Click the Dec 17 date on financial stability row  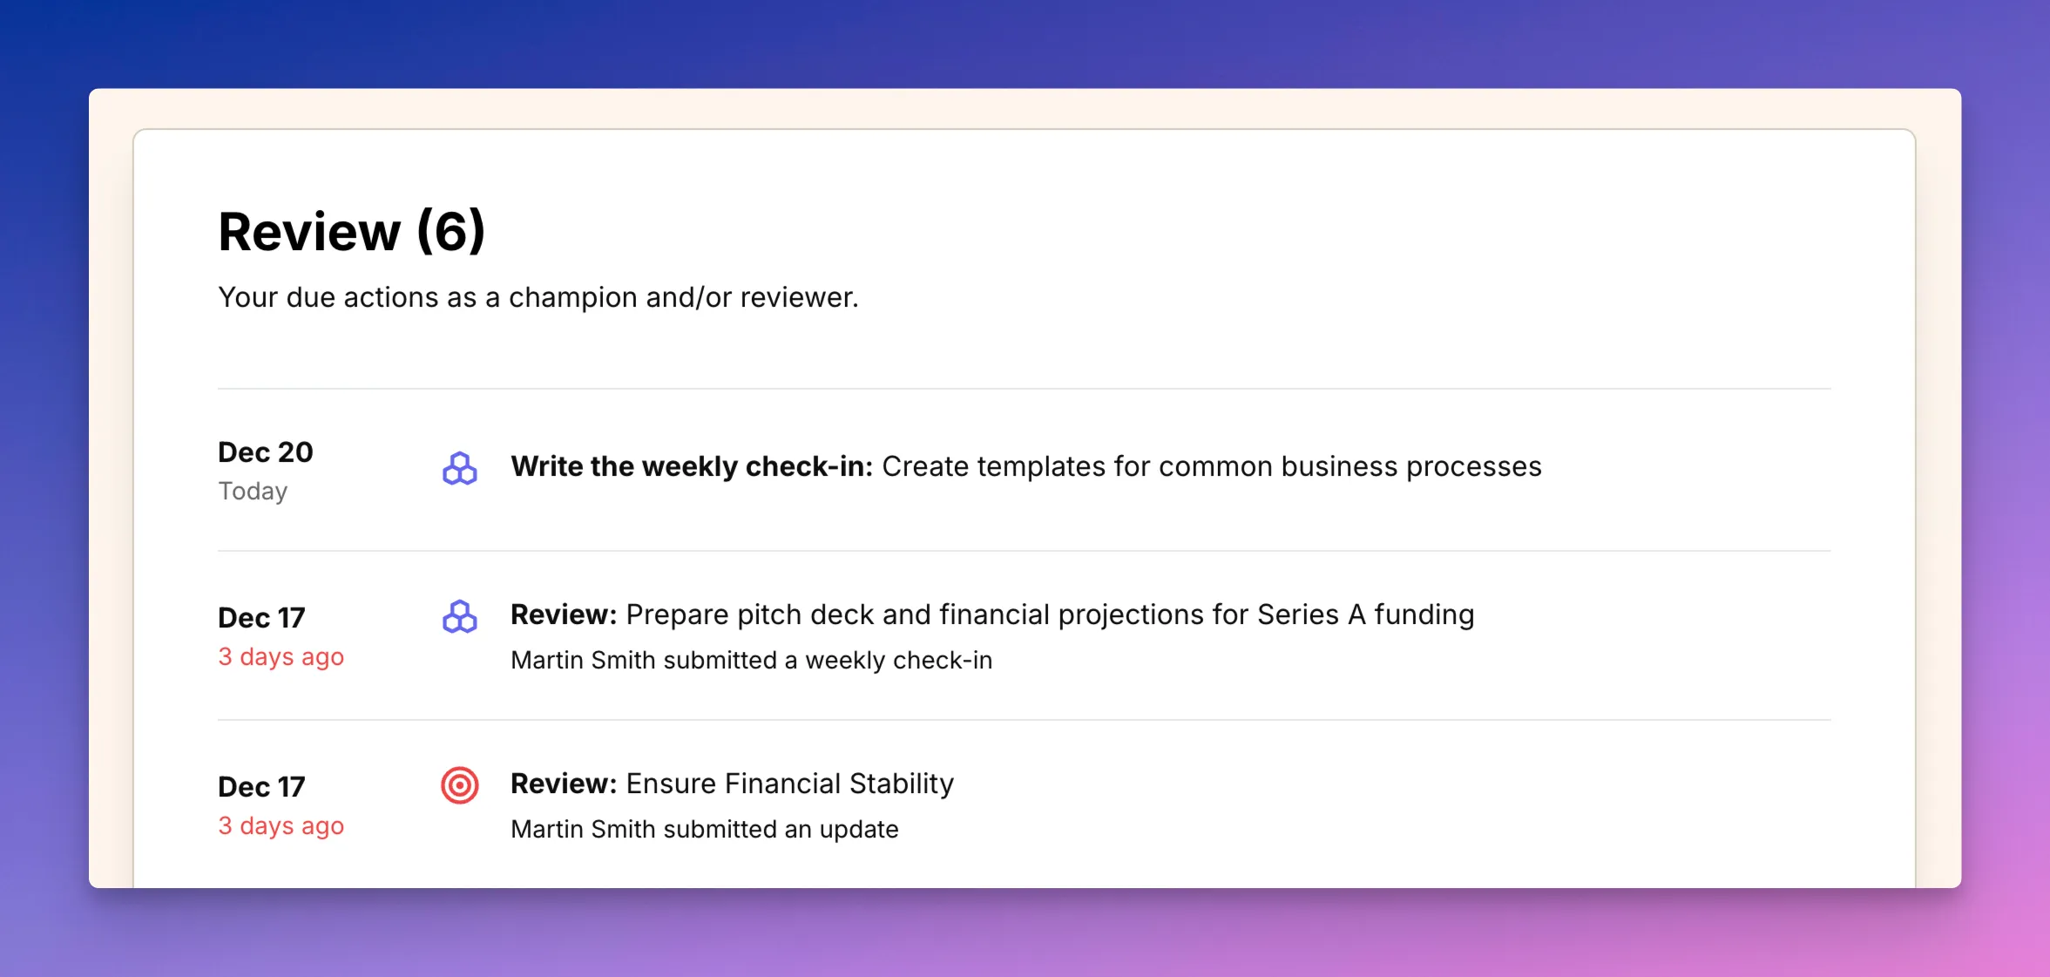pyautogui.click(x=260, y=785)
